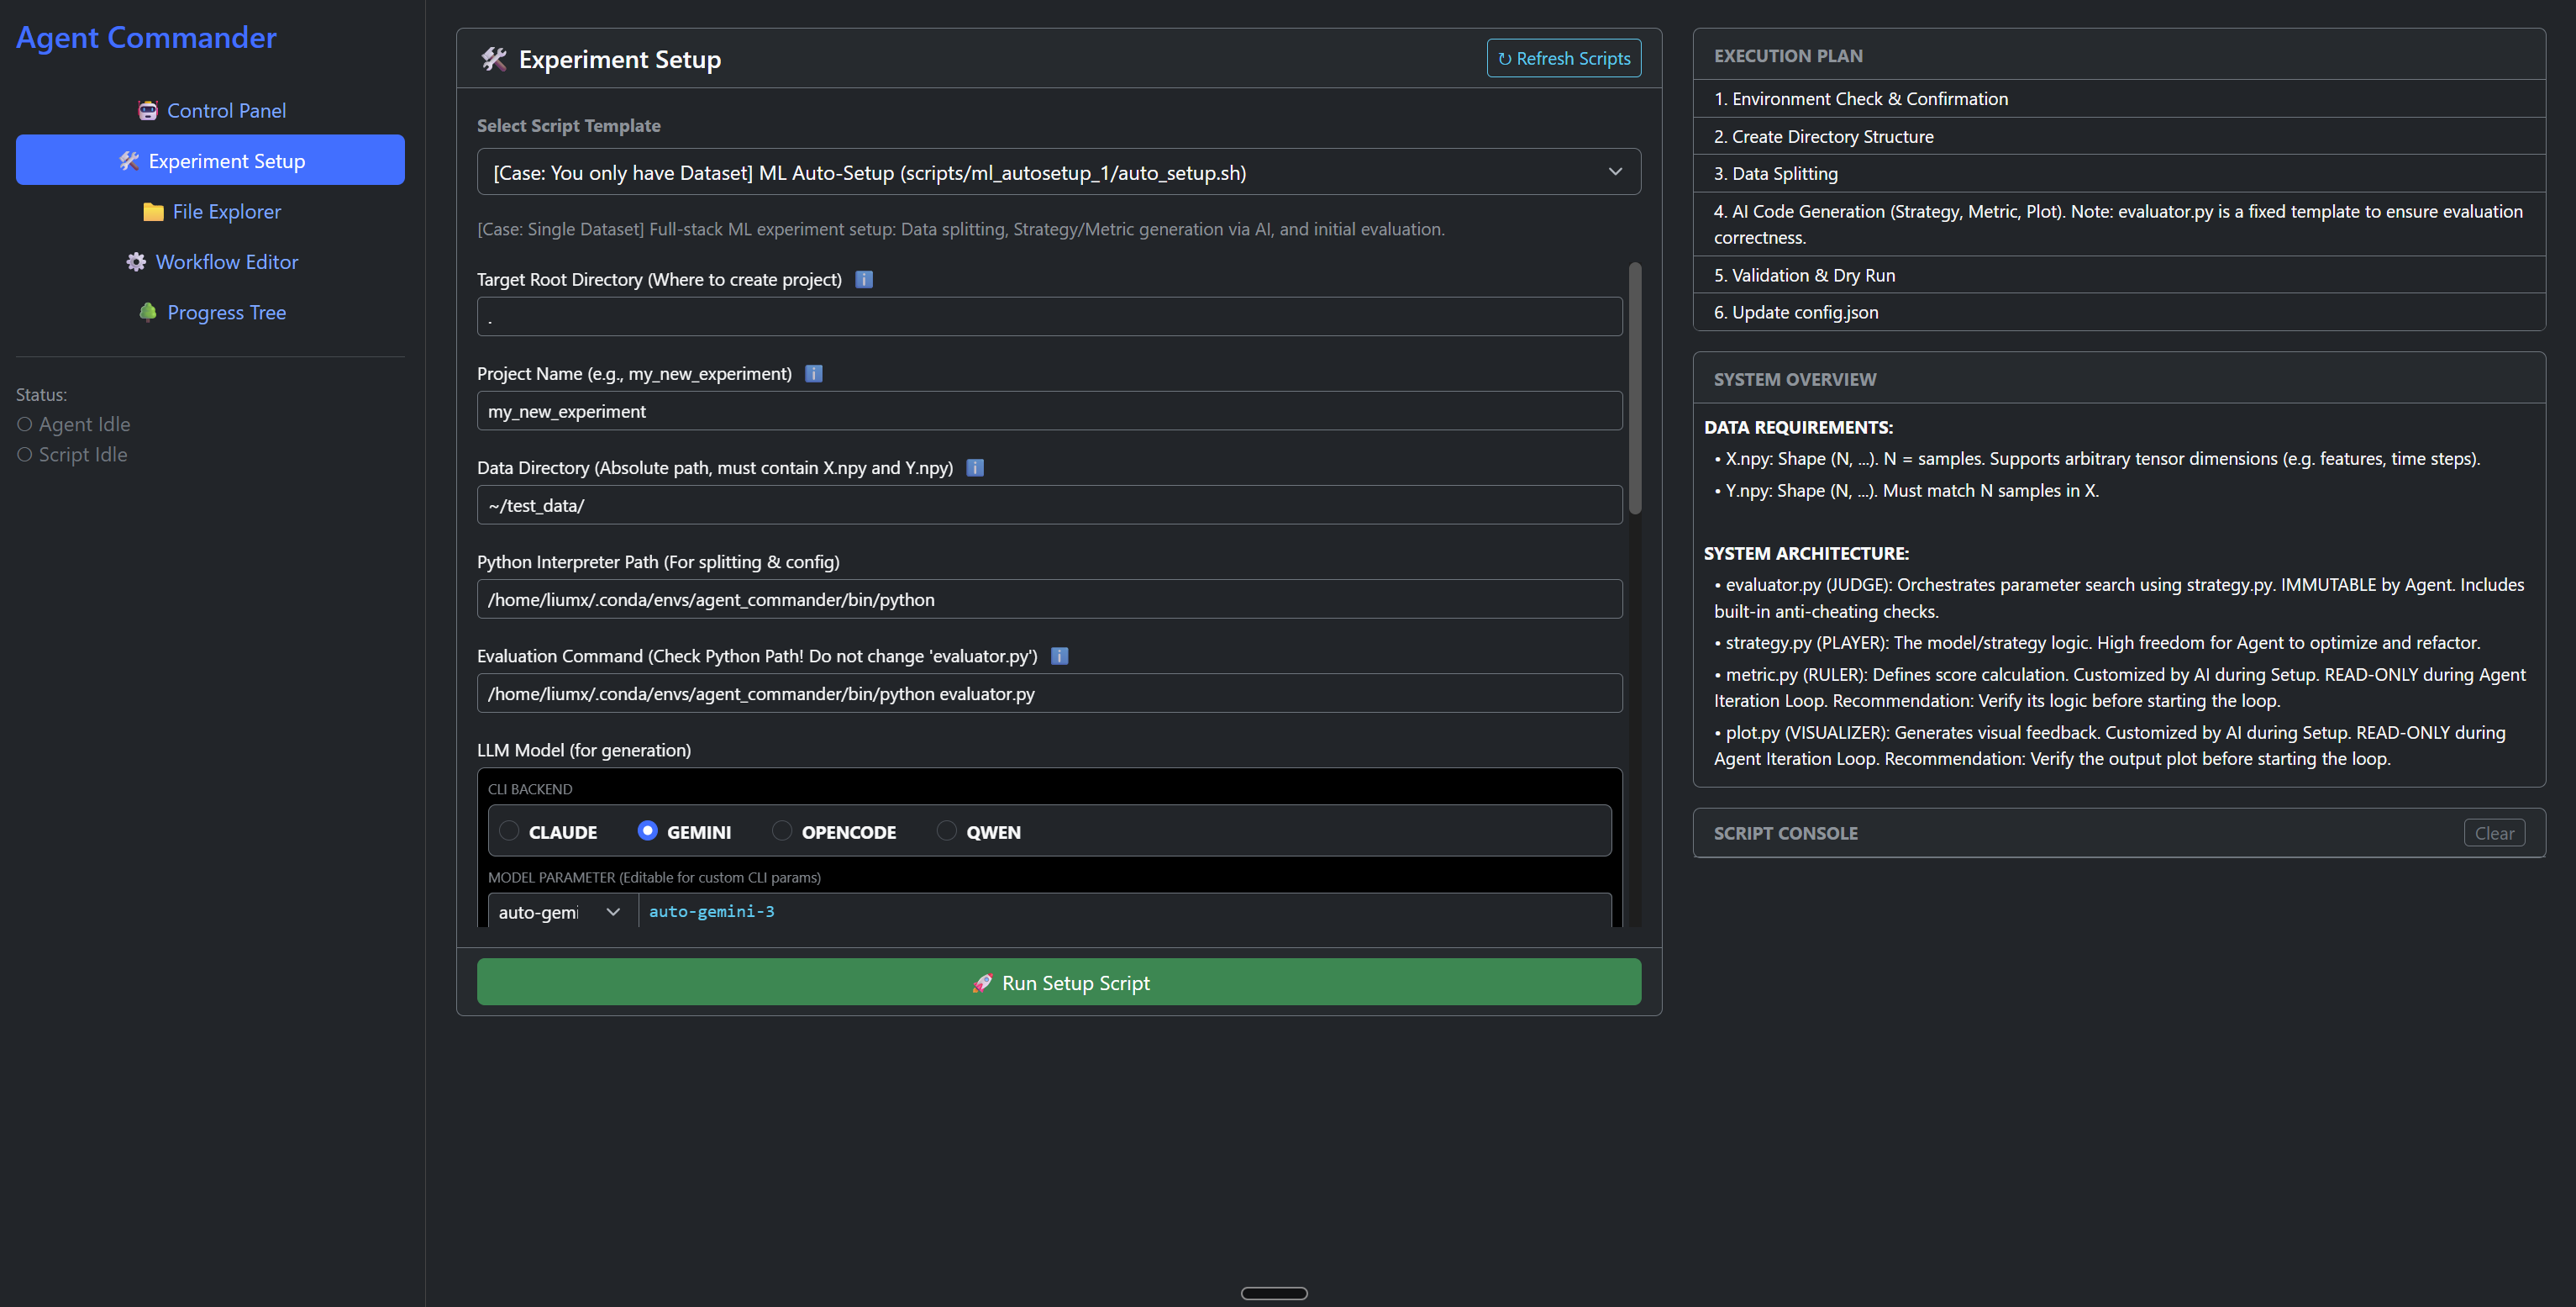Viewport: 2576px width, 1307px height.
Task: Click the Workflow Editor gear icon
Action: click(136, 261)
